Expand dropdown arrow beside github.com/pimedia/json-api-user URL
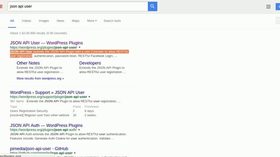Image resolution: width=280 pixels, height=157 pixels. [75, 153]
